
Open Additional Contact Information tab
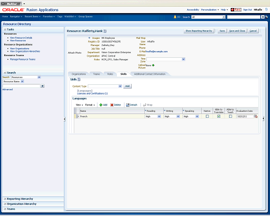[150, 74]
